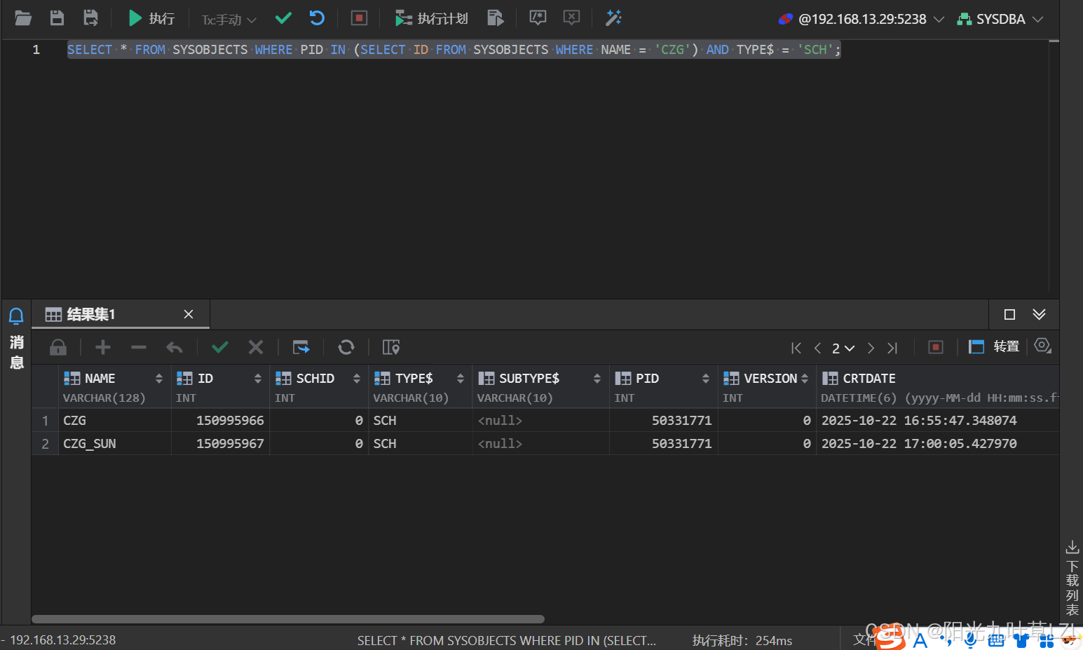Open the SYSDBA schema dropdown

coord(1000,19)
